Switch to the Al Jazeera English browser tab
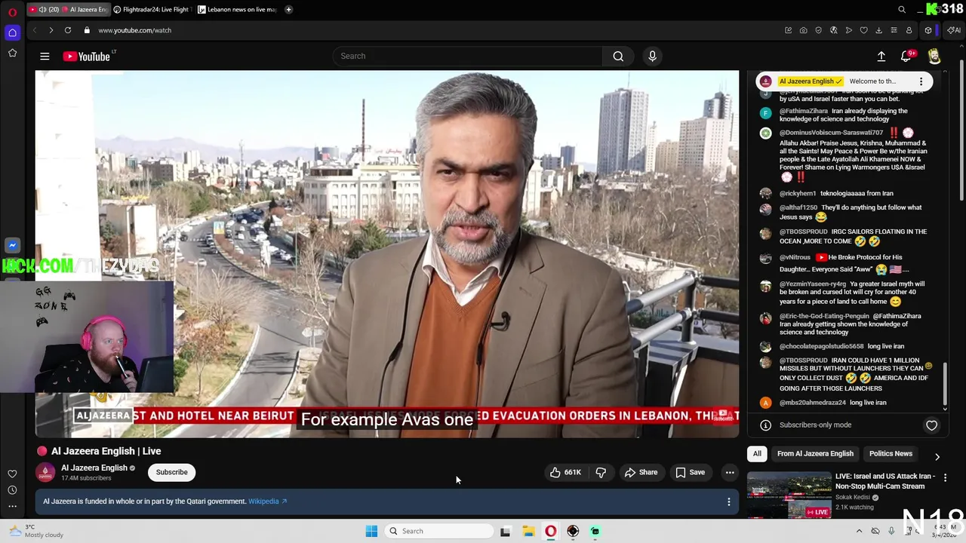This screenshot has height=543, width=966. pyautogui.click(x=69, y=10)
